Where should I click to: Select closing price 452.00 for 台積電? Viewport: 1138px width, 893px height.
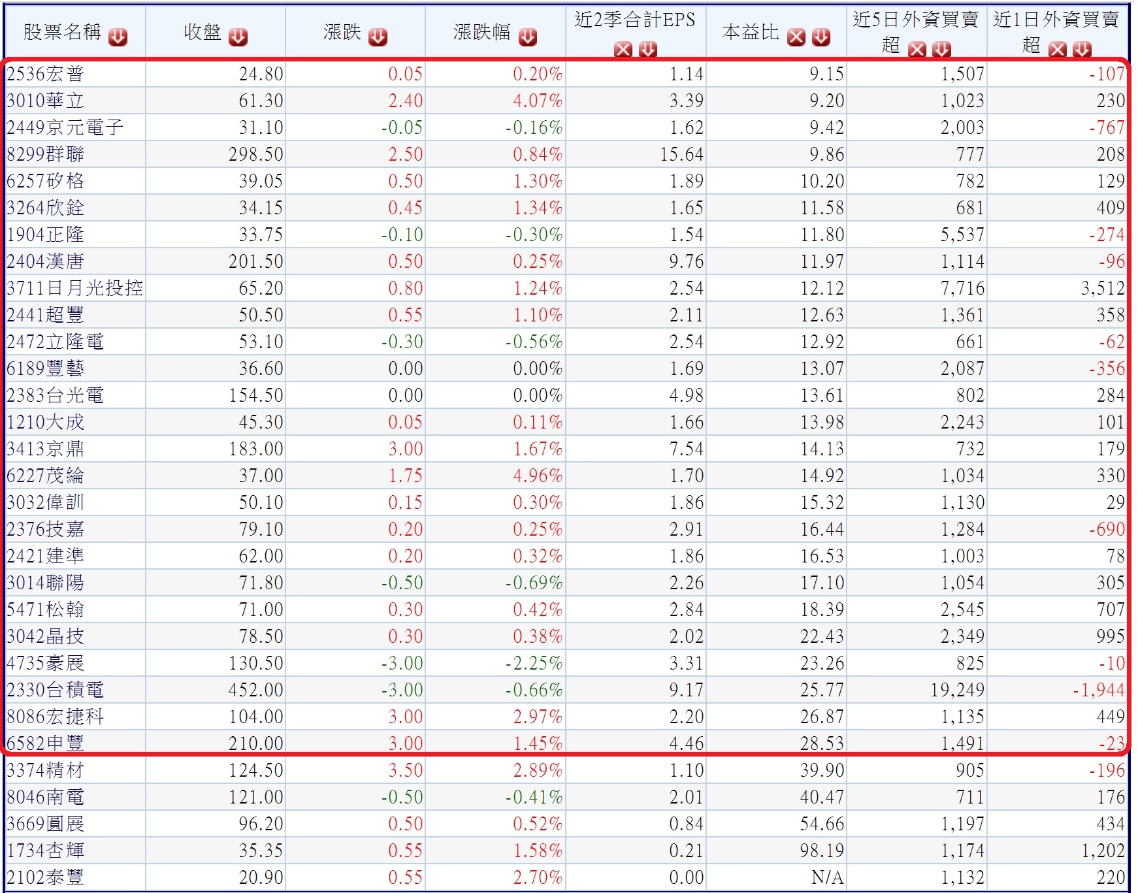coord(256,690)
